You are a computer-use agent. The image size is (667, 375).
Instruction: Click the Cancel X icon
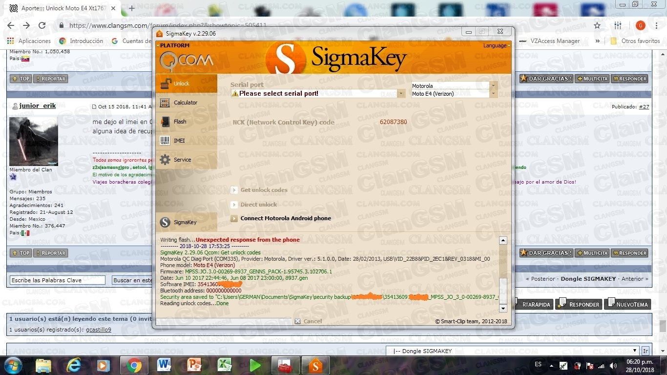tap(297, 321)
